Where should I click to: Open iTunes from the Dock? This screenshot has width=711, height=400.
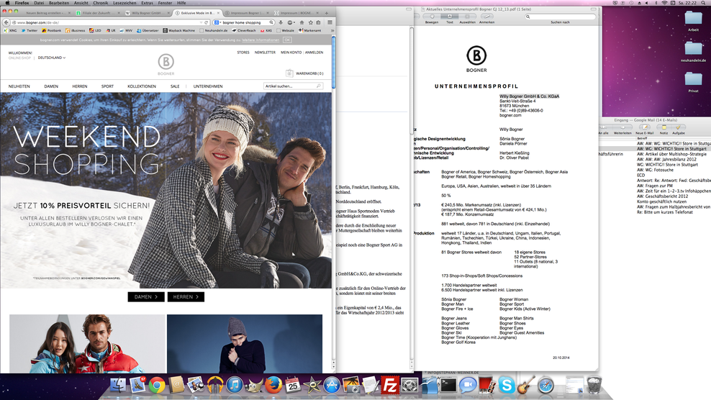tap(235, 386)
